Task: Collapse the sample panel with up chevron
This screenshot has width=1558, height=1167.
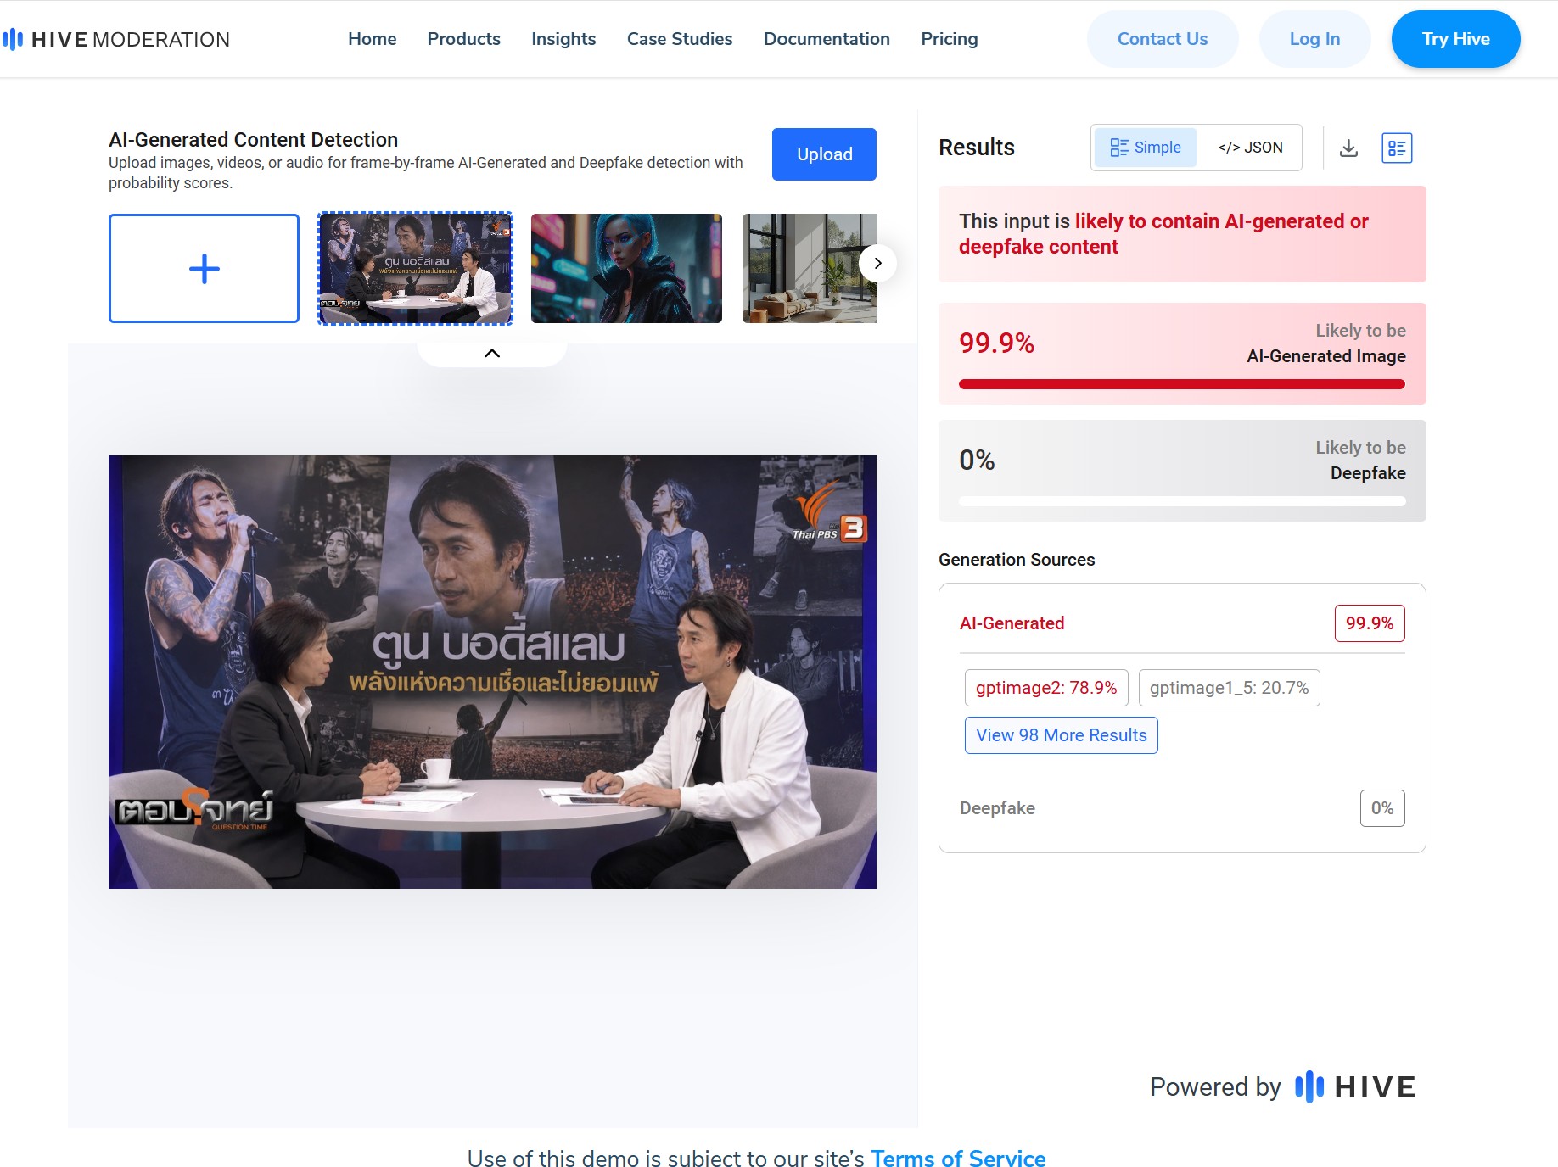Action: pyautogui.click(x=491, y=353)
